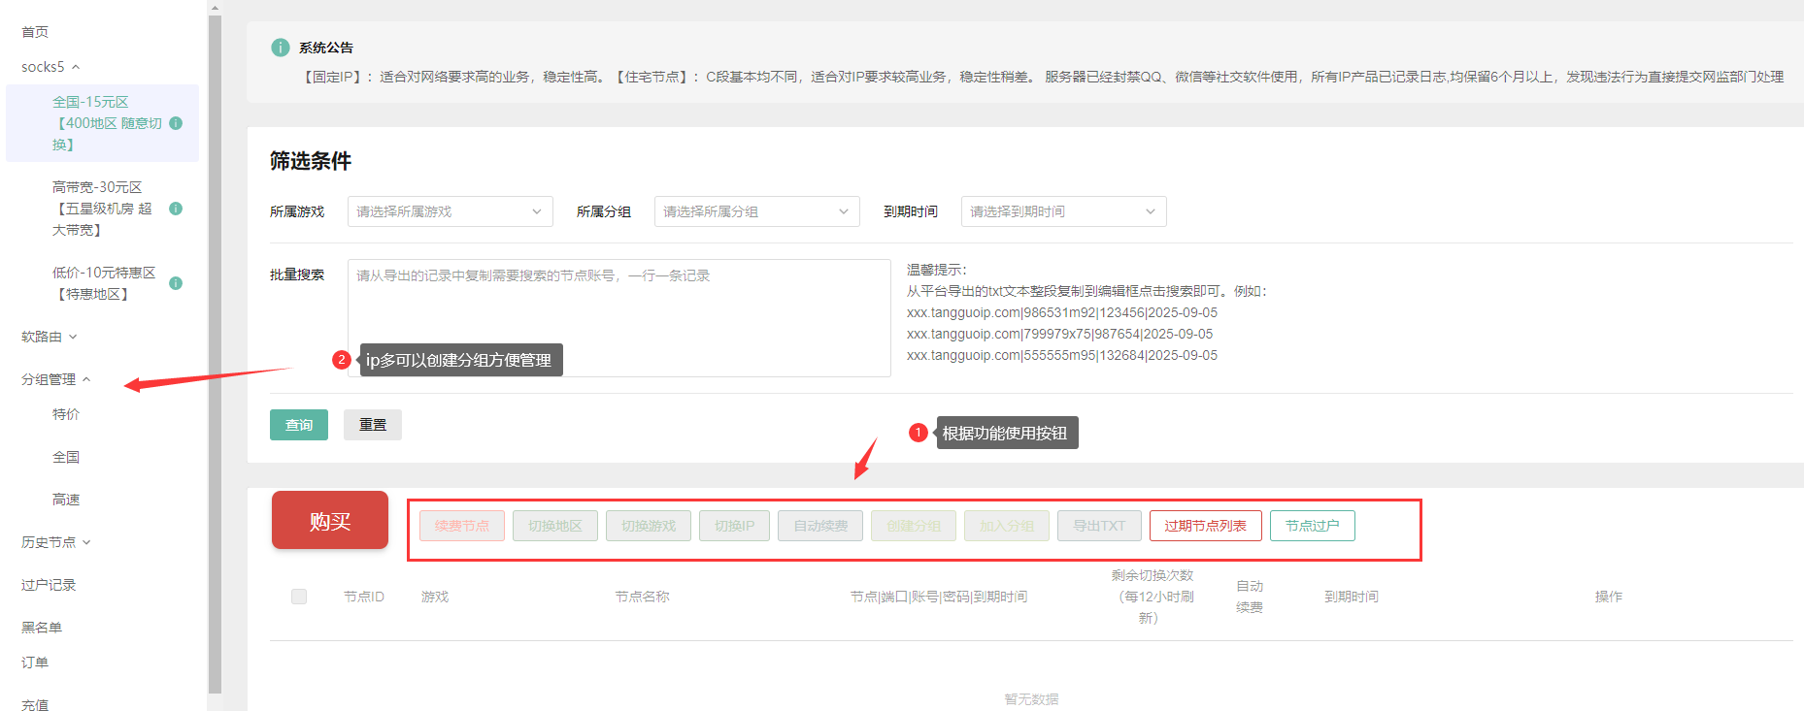1804x711 pixels.
Task: Click the red 购买 button
Action: 330,521
